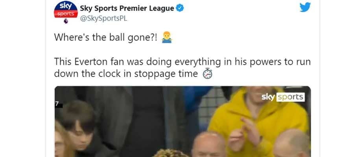
Task: Click the sky sports watermark in video
Action: pyautogui.click(x=283, y=97)
